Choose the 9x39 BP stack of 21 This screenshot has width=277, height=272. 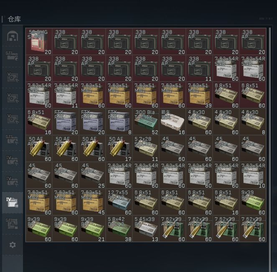[x=92, y=229]
